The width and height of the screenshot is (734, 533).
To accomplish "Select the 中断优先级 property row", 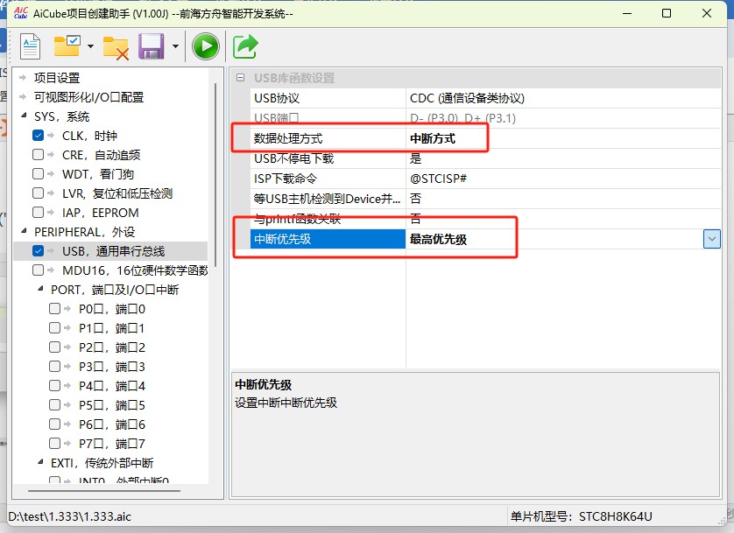I will 485,239.
